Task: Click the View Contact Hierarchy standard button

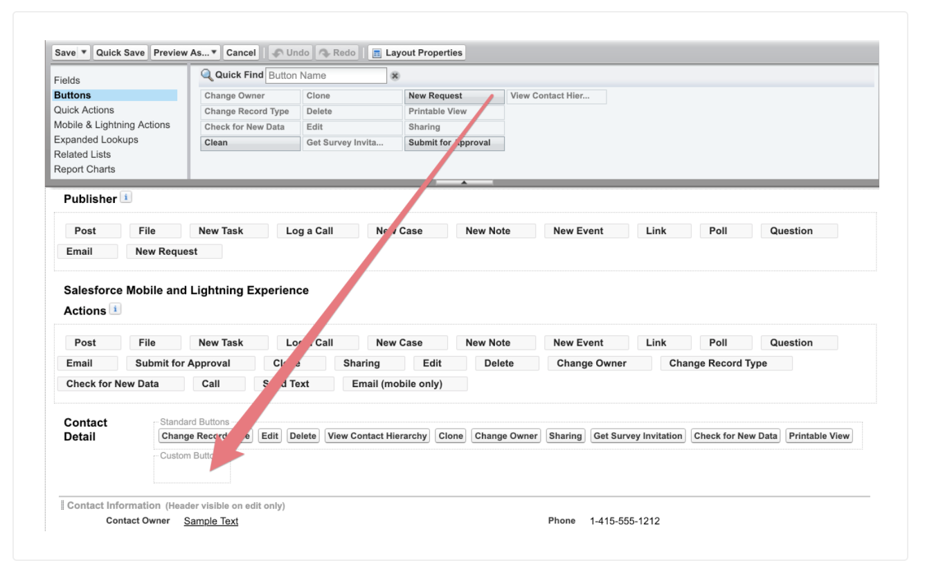Action: (377, 436)
